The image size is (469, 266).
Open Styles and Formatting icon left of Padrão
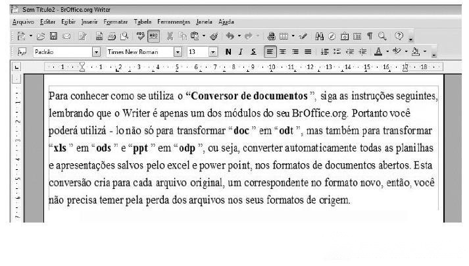pos(22,52)
